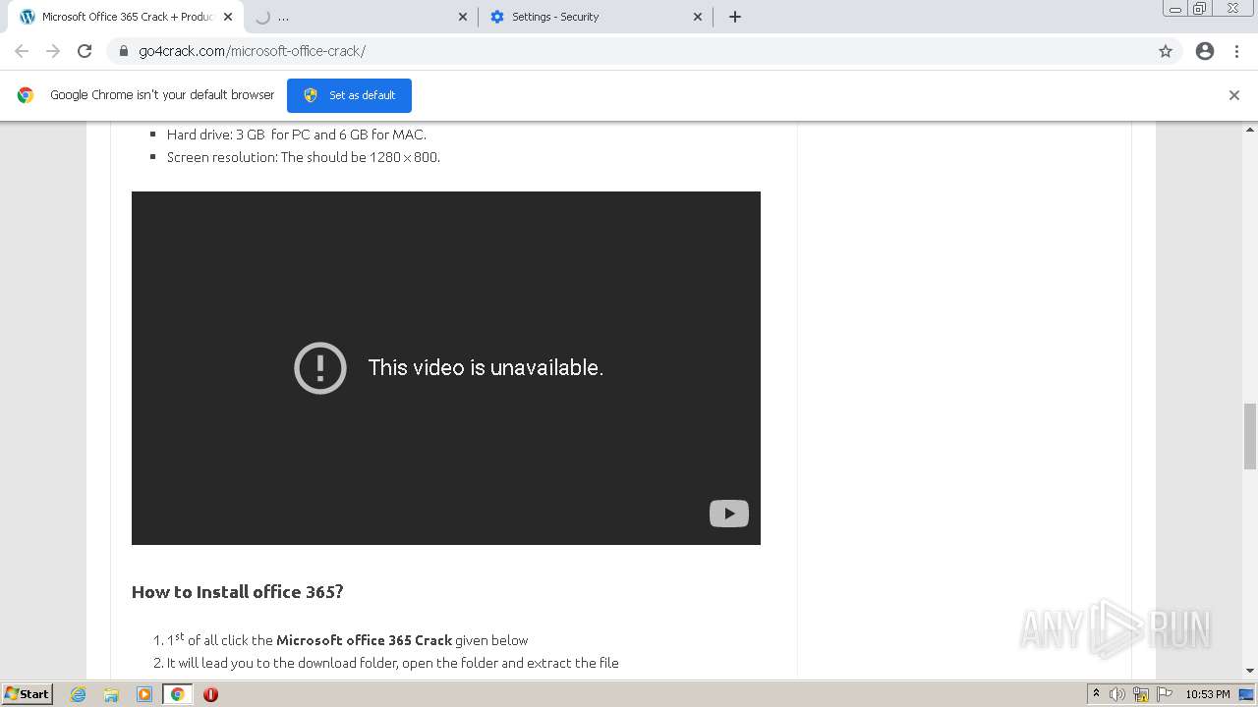Image resolution: width=1258 pixels, height=707 pixels.
Task: Open a new tab with plus button
Action: tap(735, 17)
